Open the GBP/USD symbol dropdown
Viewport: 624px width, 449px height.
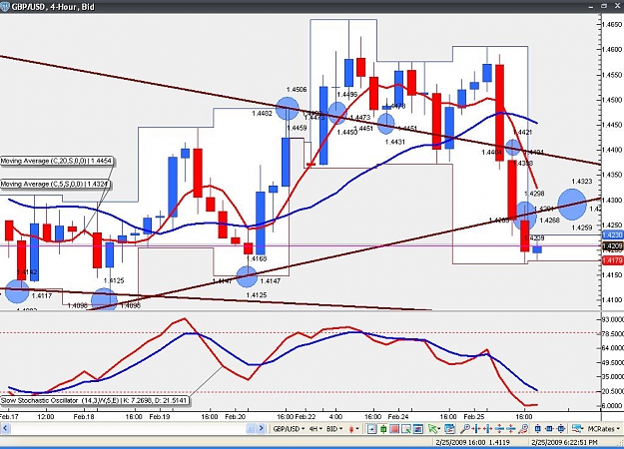pyautogui.click(x=289, y=429)
